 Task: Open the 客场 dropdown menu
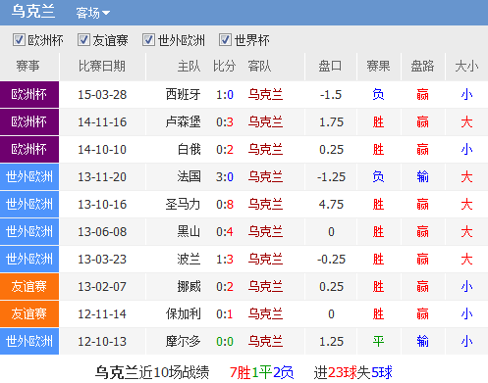[x=93, y=13]
